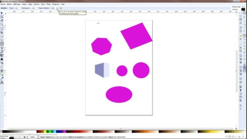Select the Selector arrow tool
Image resolution: width=247 pixels, height=139 pixels.
[2, 13]
